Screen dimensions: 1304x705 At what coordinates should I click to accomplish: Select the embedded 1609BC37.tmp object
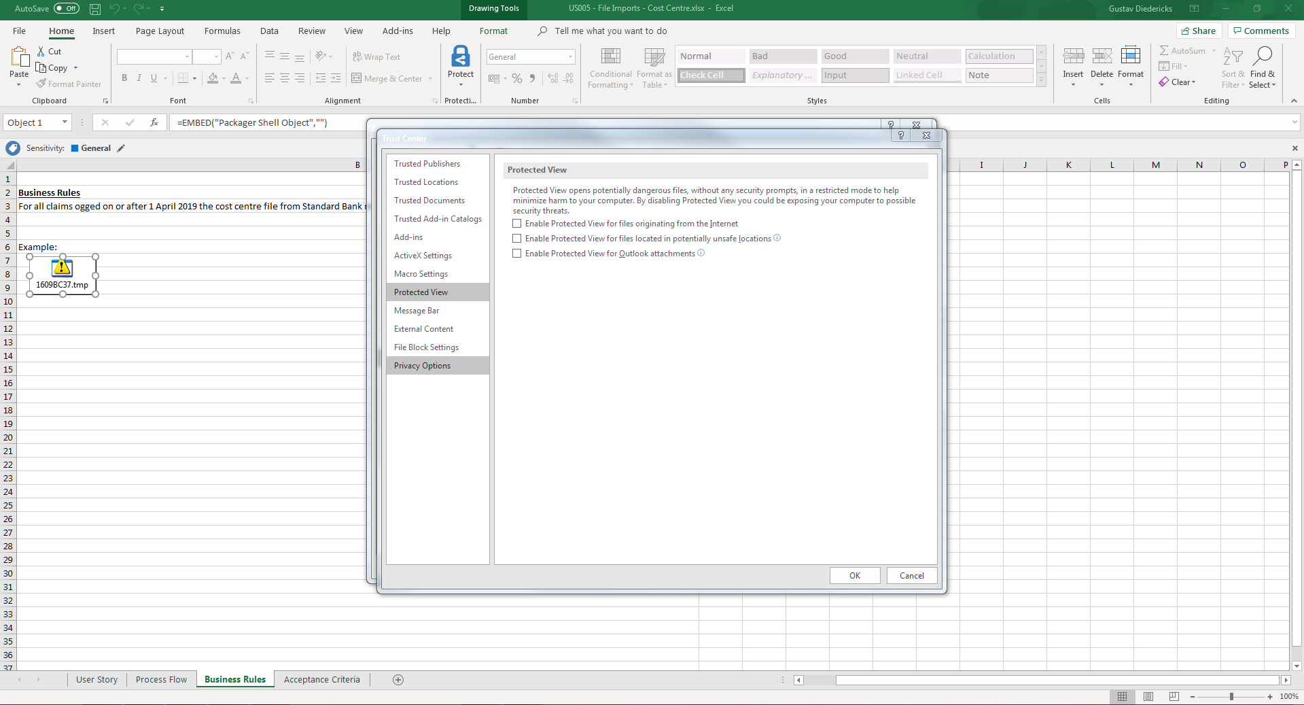point(63,275)
